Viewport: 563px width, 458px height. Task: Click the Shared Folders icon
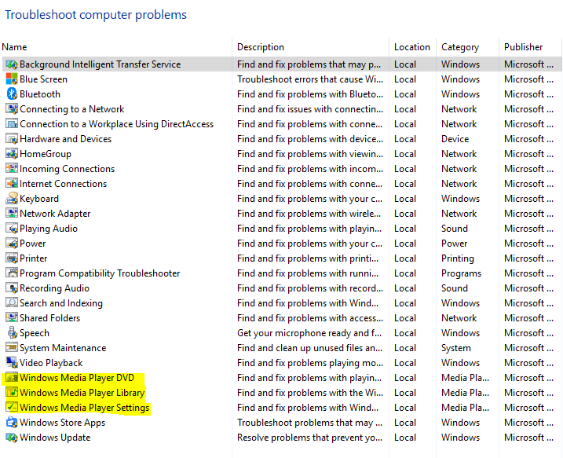(12, 318)
